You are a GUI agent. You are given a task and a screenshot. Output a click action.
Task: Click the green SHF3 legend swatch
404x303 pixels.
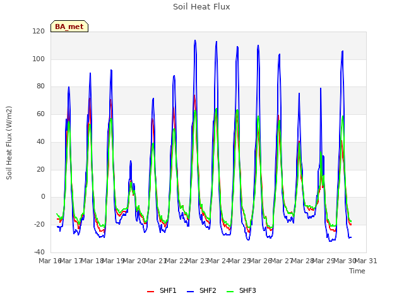230,292
